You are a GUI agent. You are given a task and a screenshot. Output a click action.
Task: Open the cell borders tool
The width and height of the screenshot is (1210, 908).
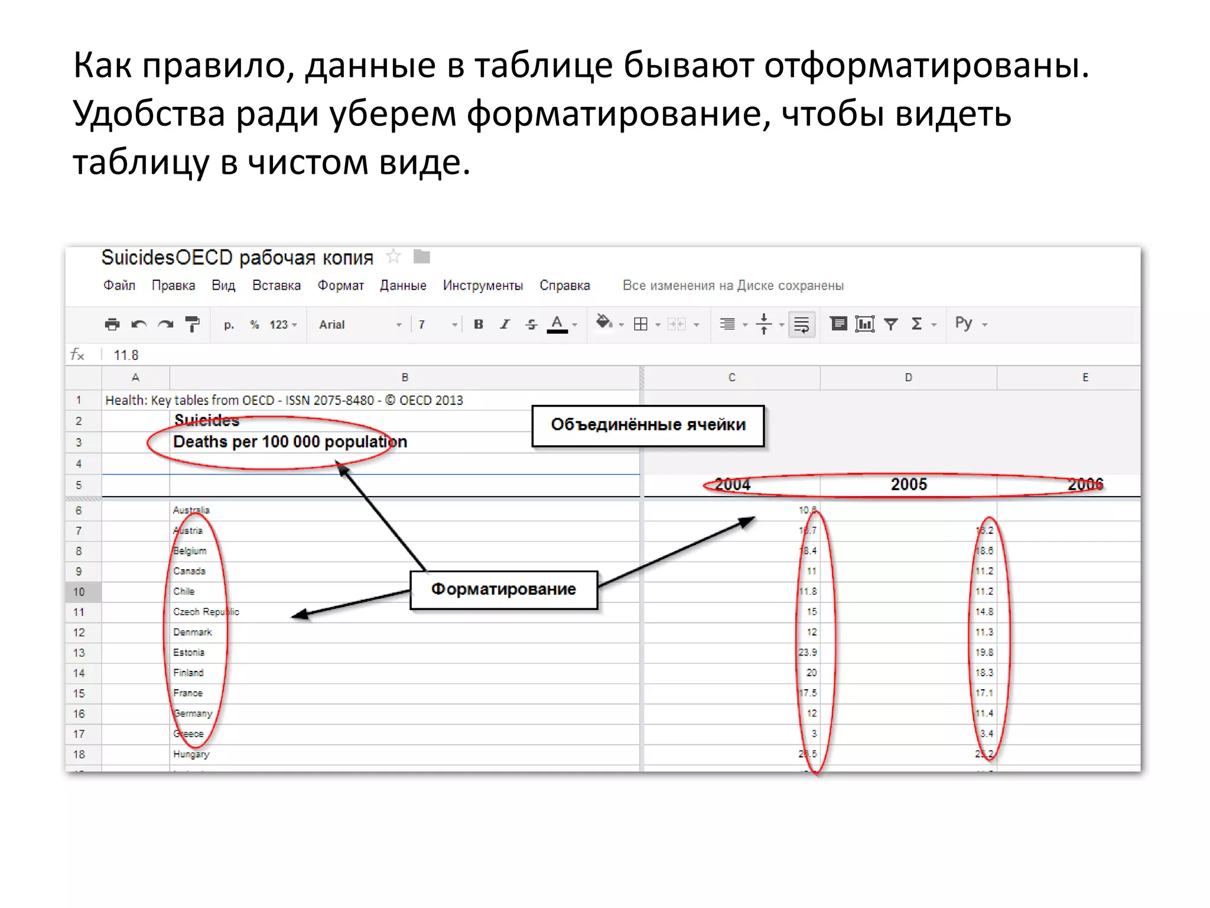tap(640, 324)
